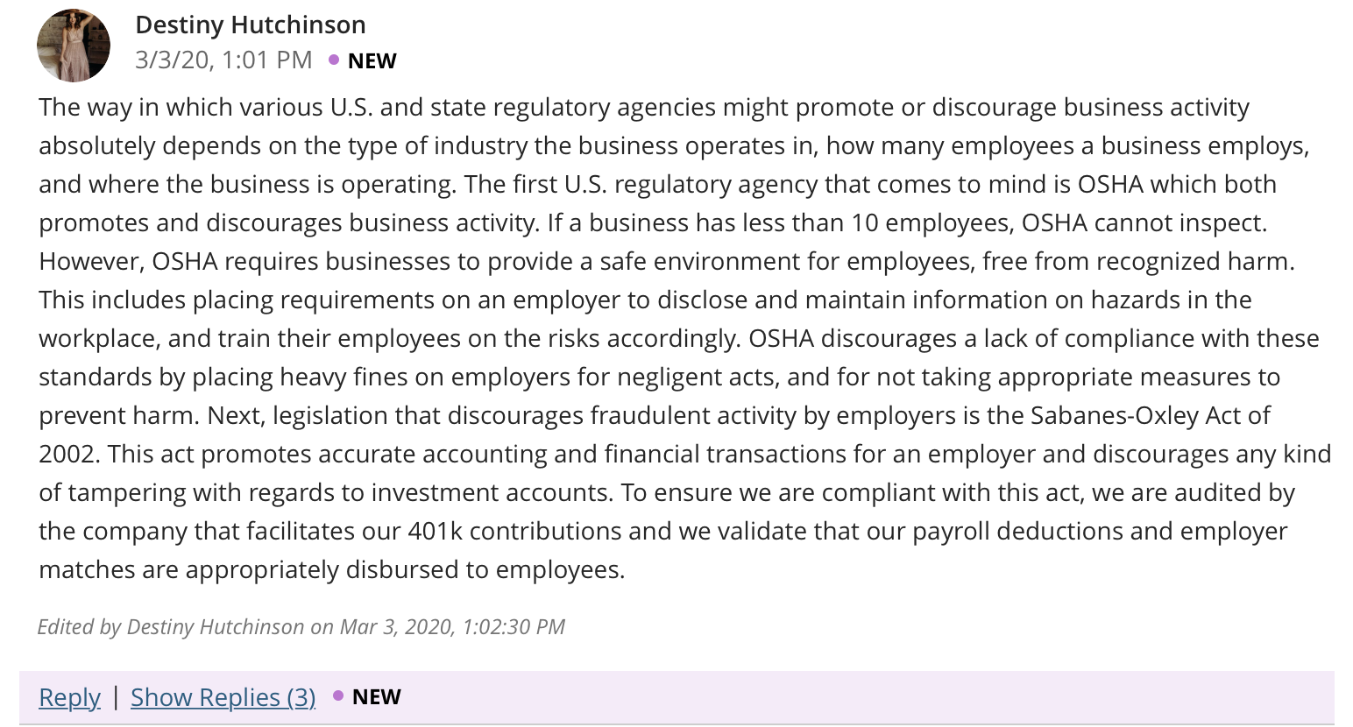Expand Show Replies (3)
This screenshot has height=727, width=1353.
[x=223, y=697]
